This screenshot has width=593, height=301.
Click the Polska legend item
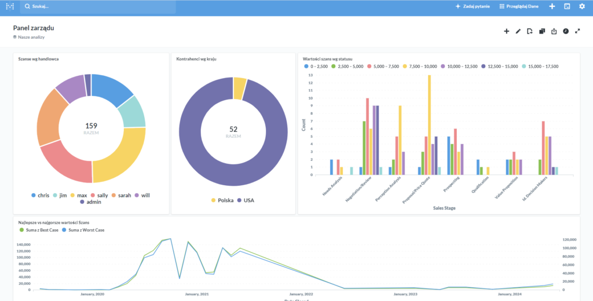coord(222,200)
